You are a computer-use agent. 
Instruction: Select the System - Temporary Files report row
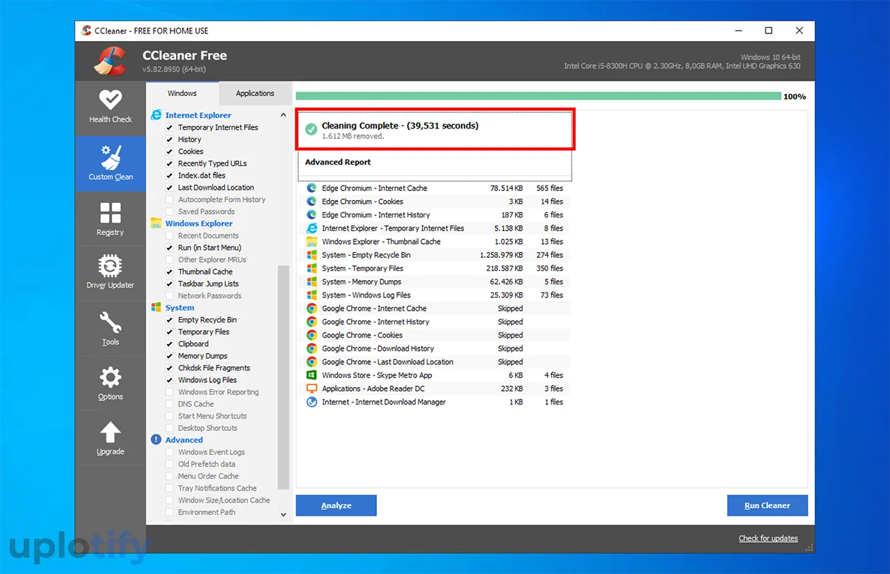click(x=436, y=268)
